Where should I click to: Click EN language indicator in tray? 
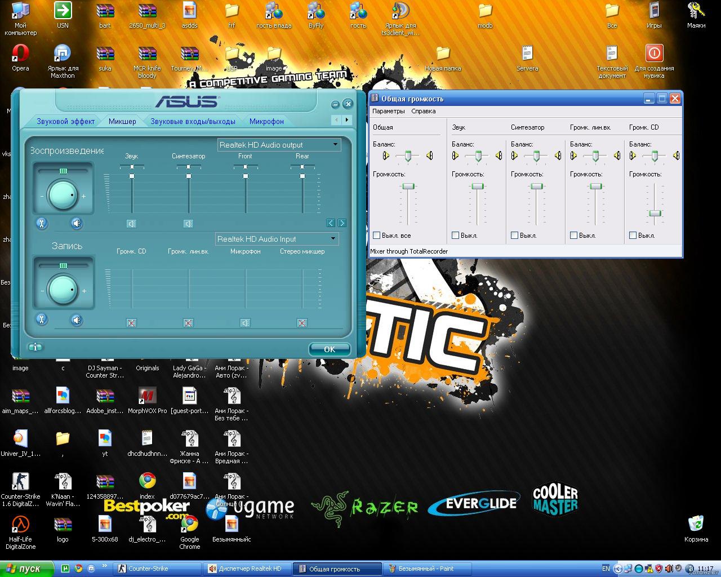[x=606, y=569]
